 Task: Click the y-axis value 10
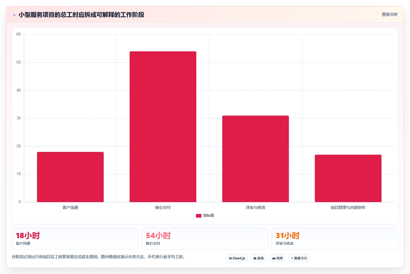(19, 174)
